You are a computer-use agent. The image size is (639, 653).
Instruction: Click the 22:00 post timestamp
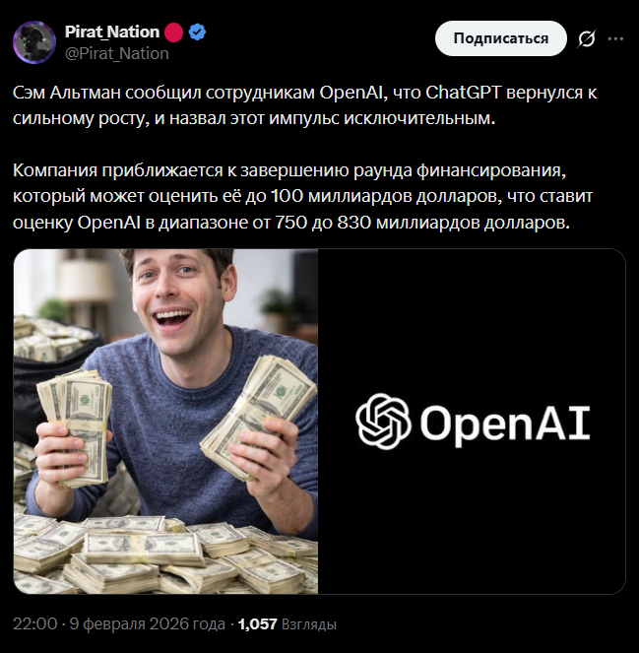pyautogui.click(x=35, y=623)
